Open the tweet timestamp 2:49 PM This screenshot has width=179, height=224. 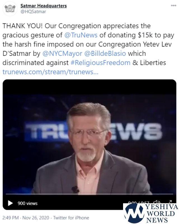11,218
